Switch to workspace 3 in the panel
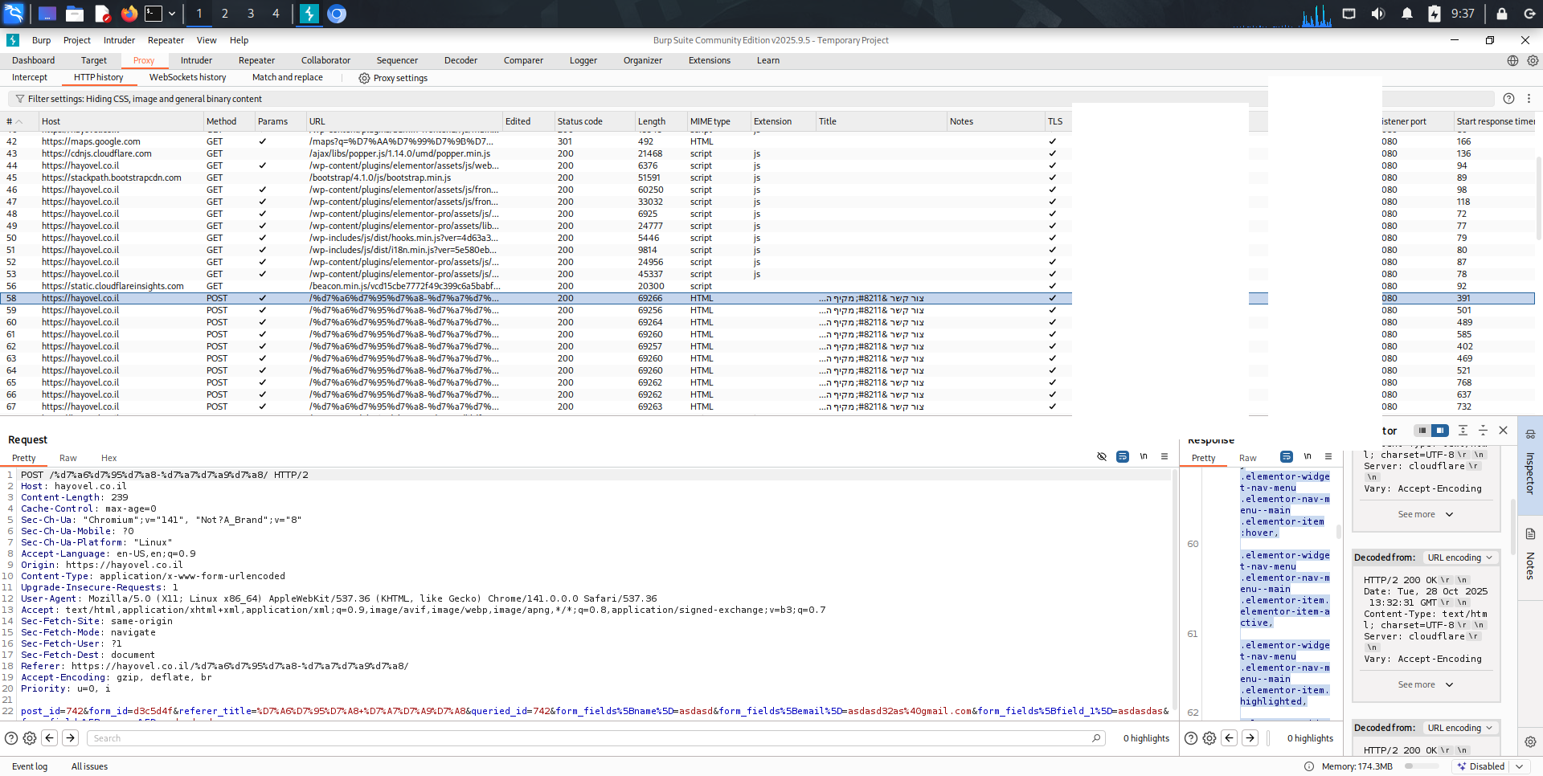 (251, 14)
